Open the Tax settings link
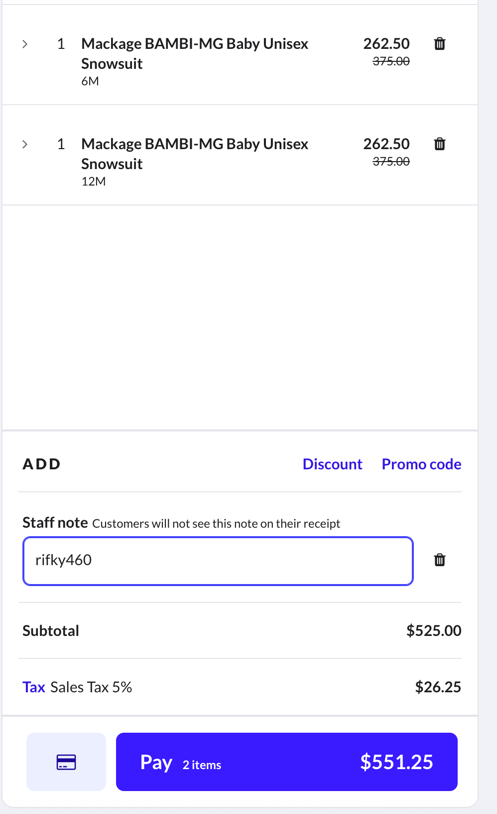Screen dimensions: 497x814 (34, 687)
